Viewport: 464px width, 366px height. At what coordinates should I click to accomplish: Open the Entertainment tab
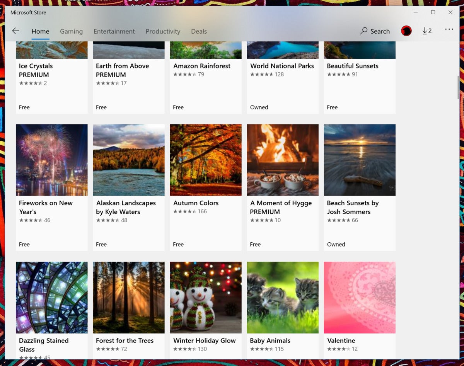pos(114,31)
